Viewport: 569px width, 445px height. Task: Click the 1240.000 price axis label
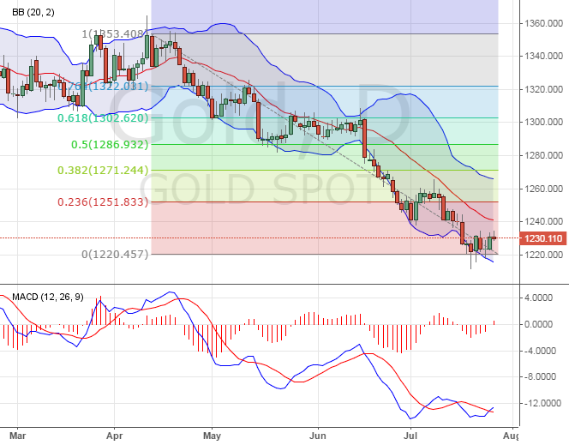point(543,221)
